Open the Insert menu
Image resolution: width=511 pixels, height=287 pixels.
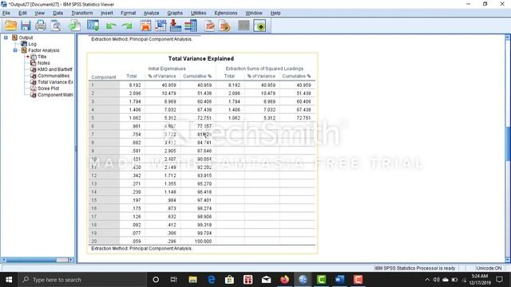[x=107, y=13]
